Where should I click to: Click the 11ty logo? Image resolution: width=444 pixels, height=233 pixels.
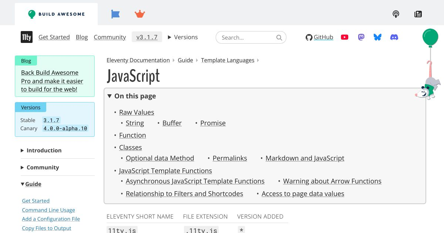tap(27, 37)
